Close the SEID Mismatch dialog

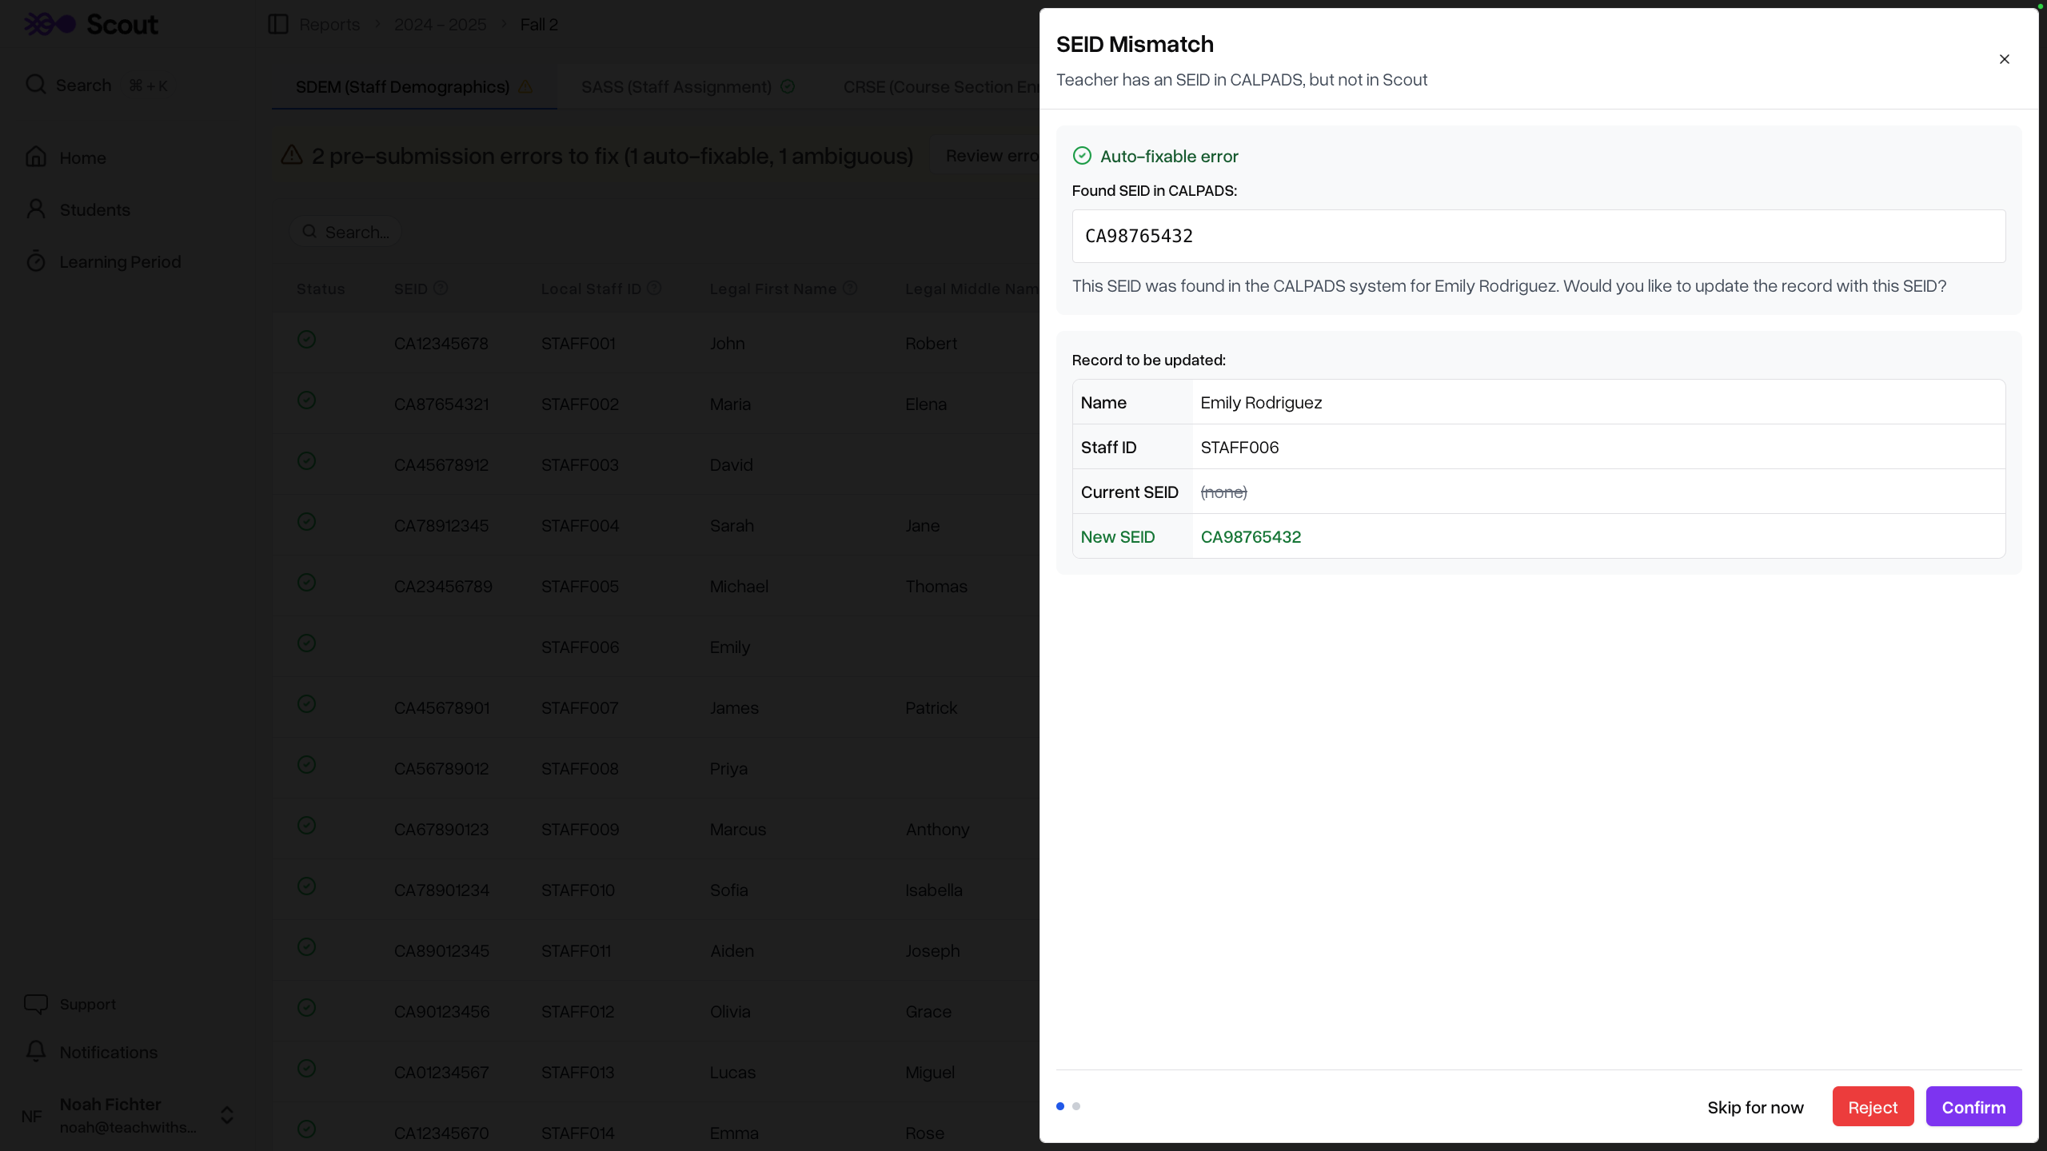pos(2004,59)
